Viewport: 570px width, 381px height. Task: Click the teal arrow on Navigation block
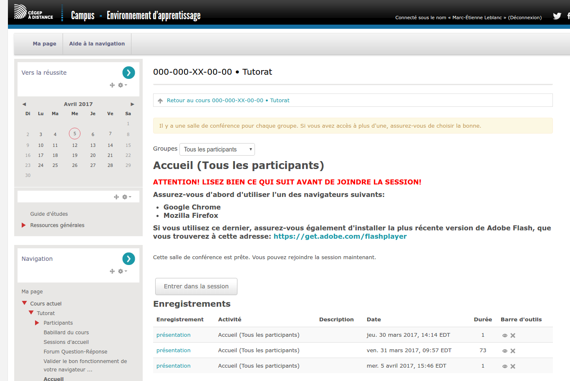129,259
